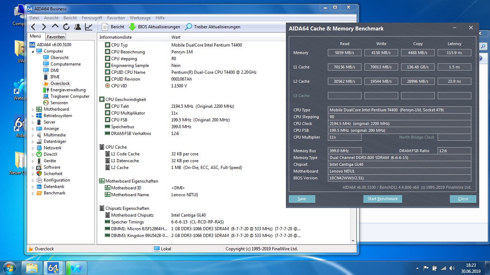Open BIOS Aktualisierungen

pos(154,26)
